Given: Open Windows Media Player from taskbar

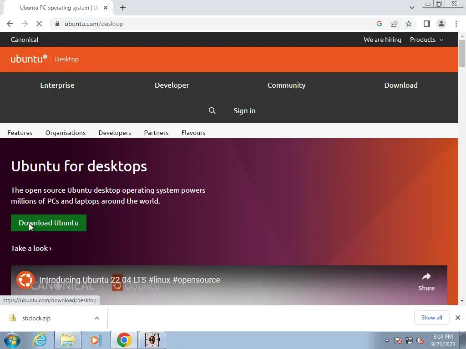Looking at the screenshot, I should pos(96,340).
